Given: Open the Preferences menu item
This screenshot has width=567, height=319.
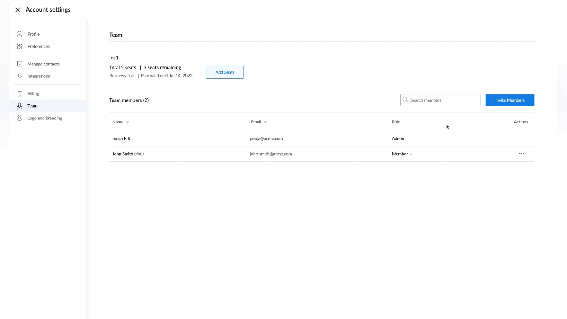Looking at the screenshot, I should coord(38,46).
